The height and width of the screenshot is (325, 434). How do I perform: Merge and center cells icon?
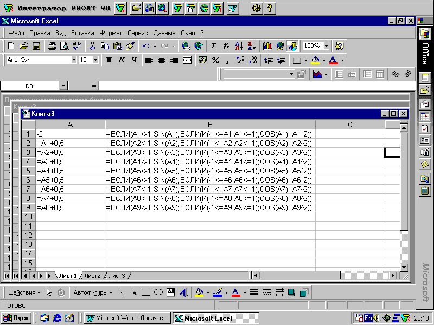187,60
